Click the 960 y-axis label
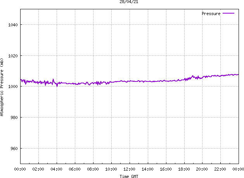244x178 pixels. tap(14, 149)
